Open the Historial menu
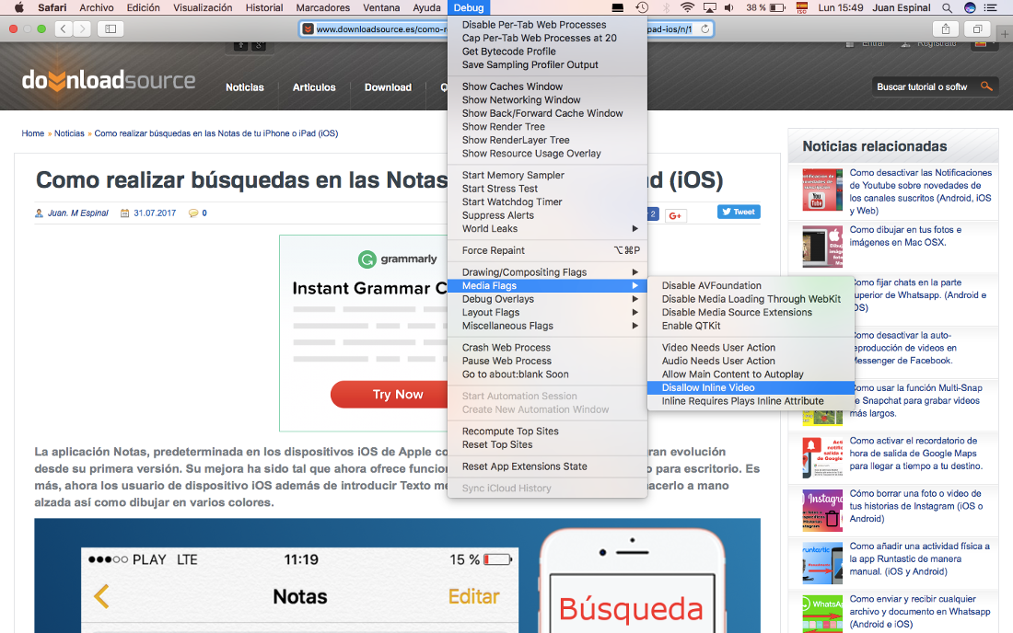 [263, 7]
